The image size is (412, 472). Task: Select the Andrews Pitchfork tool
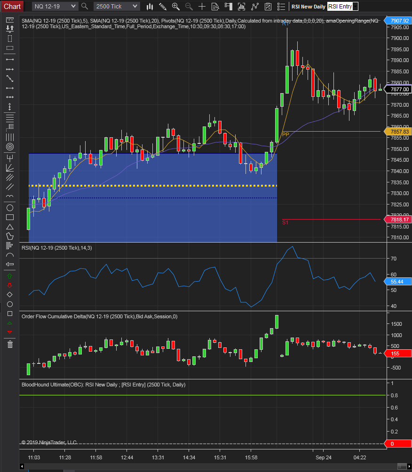(x=9, y=158)
